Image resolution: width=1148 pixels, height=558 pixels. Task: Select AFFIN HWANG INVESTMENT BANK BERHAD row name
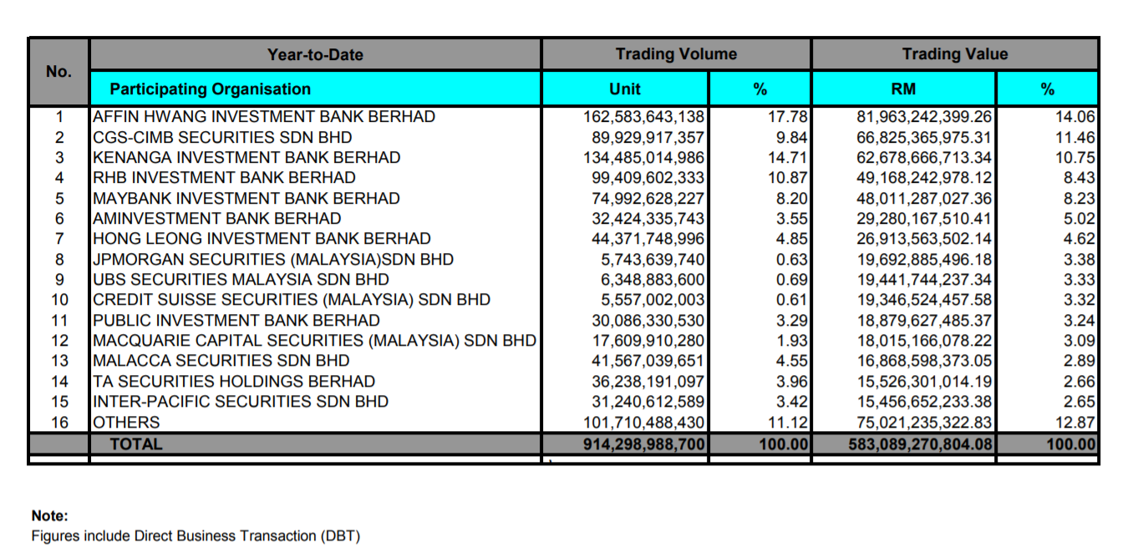[x=264, y=117]
